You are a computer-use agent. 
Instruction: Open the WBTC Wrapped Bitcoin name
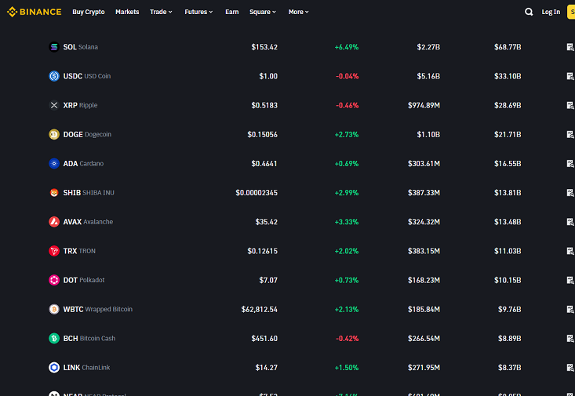(x=98, y=309)
